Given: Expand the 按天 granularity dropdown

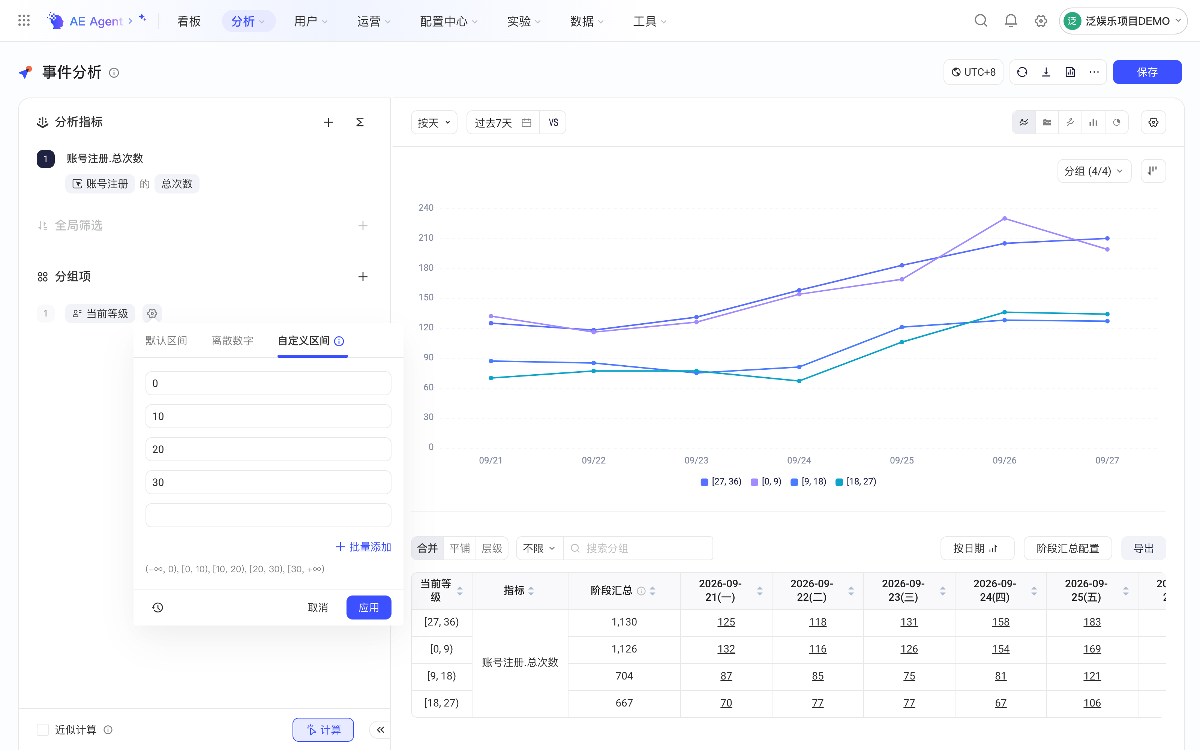Looking at the screenshot, I should 434,123.
